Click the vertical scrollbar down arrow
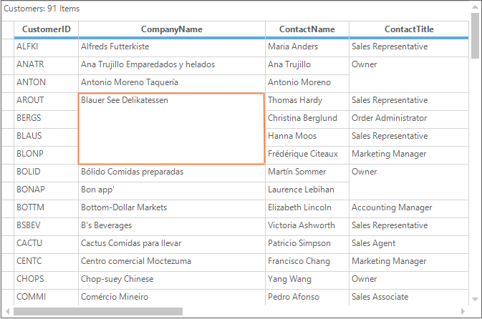482x319 pixels. pos(476,299)
